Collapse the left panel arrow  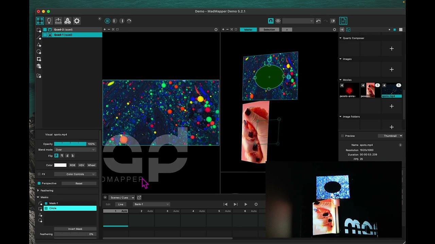[100, 19]
